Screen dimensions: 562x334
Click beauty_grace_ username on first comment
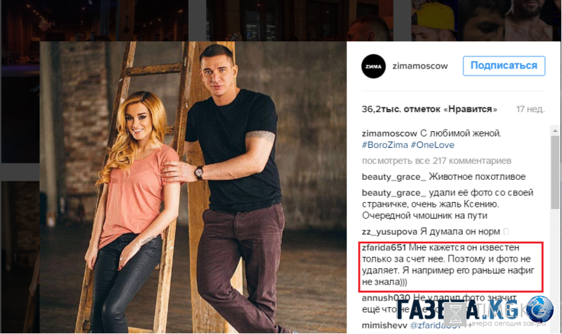click(x=394, y=177)
